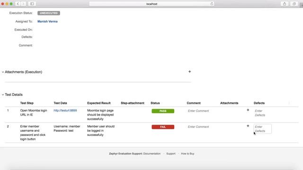Click Enter Comment for step 2

click(x=198, y=127)
